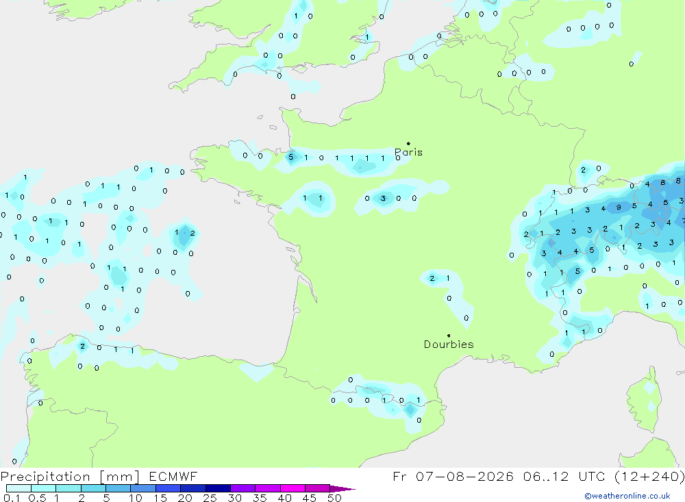Screen dimensions: 685x502
Task: Pick the 5–10 mm blue legend swatch
Action: 118,488
